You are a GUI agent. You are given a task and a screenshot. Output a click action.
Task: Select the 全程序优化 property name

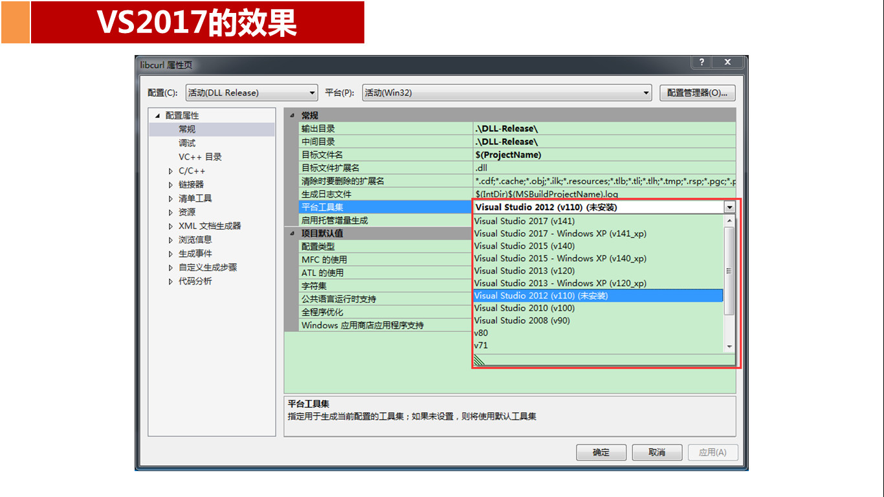click(x=322, y=312)
